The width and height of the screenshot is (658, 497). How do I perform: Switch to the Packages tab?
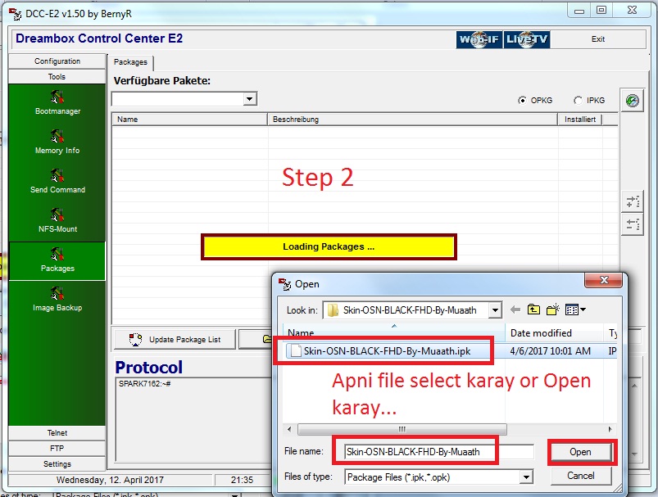pyautogui.click(x=130, y=62)
